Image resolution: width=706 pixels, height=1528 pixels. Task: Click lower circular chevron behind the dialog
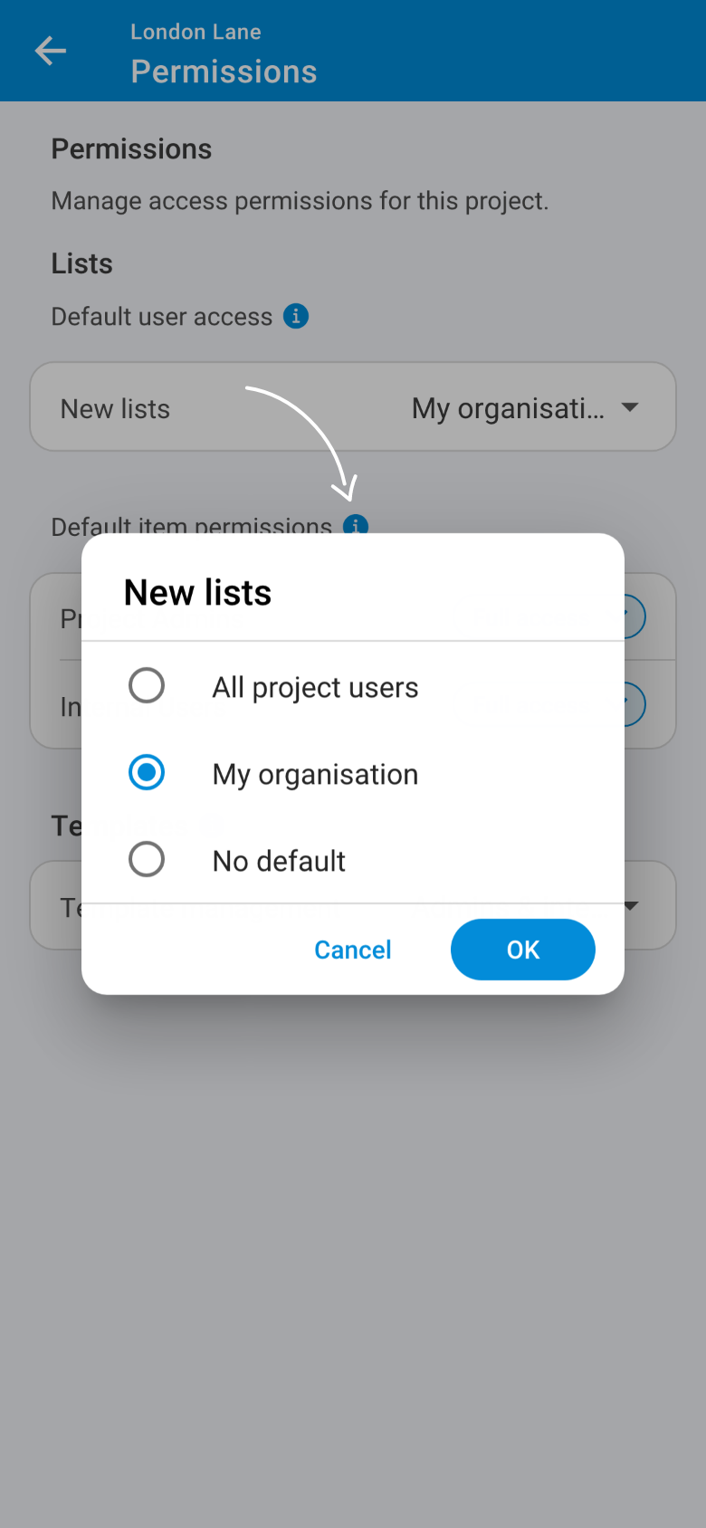(634, 704)
